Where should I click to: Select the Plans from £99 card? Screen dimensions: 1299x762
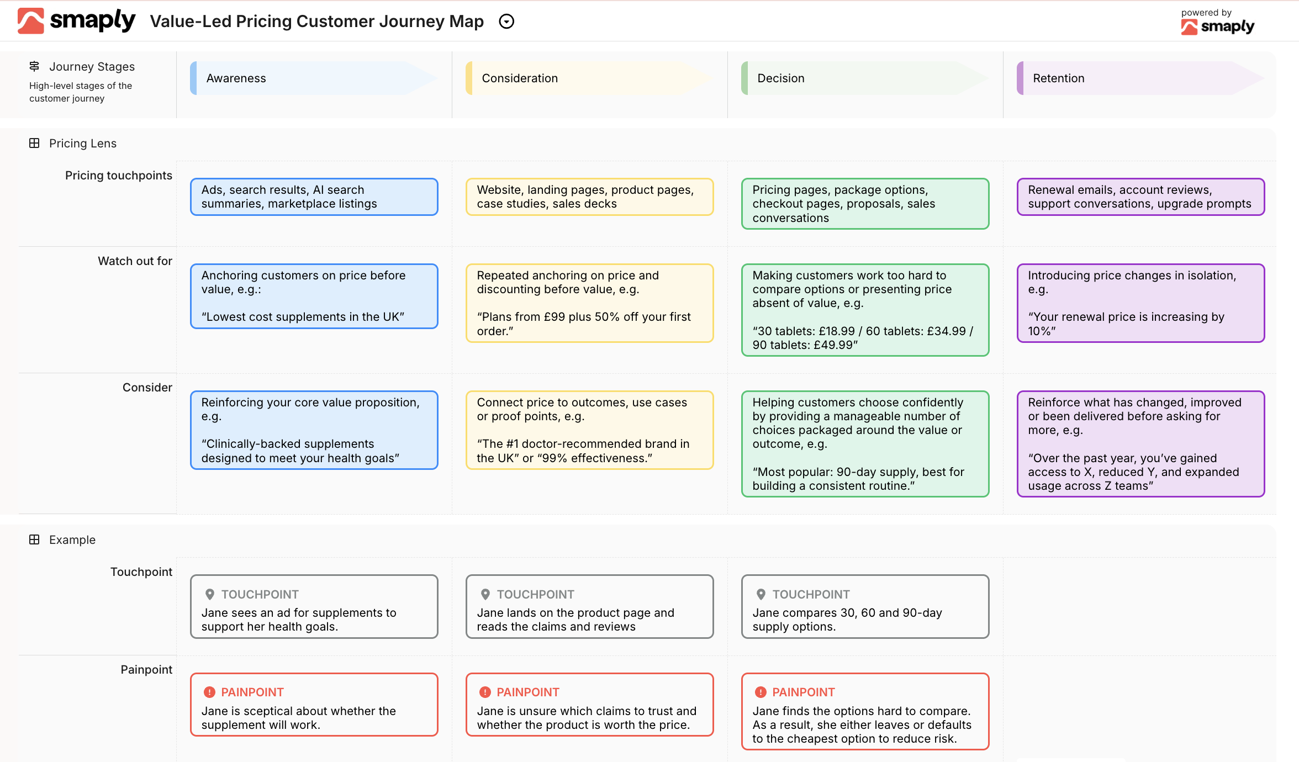pos(589,303)
